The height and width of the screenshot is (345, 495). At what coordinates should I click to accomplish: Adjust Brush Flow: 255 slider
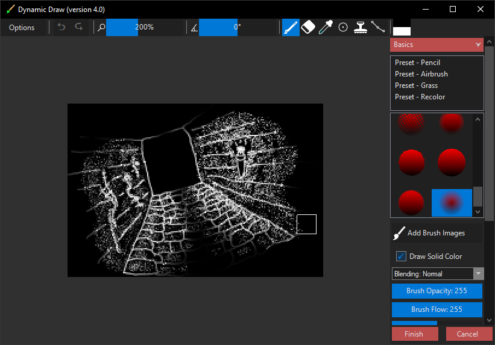pyautogui.click(x=437, y=309)
